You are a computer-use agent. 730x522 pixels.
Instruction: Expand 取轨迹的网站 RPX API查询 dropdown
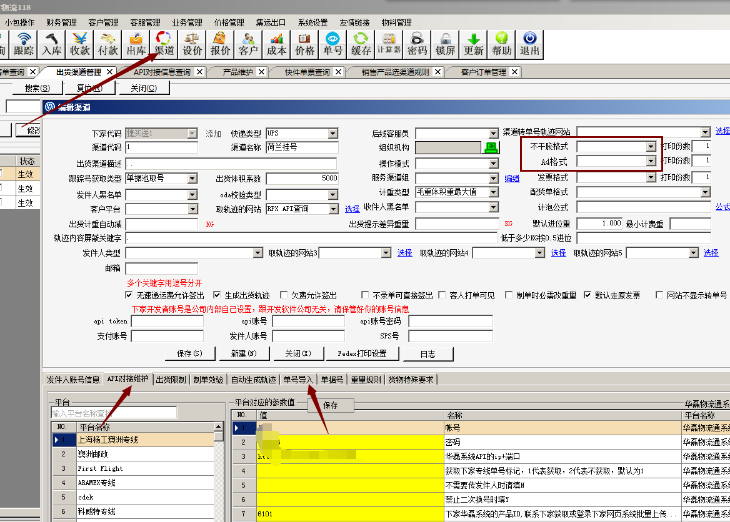(x=333, y=209)
